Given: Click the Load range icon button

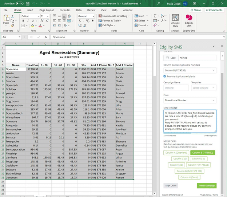Looking at the screenshot, I should [171, 58].
